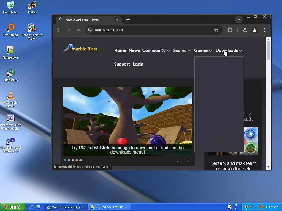This screenshot has width=282, height=211.
Task: Open a new tab with the plus button
Action: [128, 20]
